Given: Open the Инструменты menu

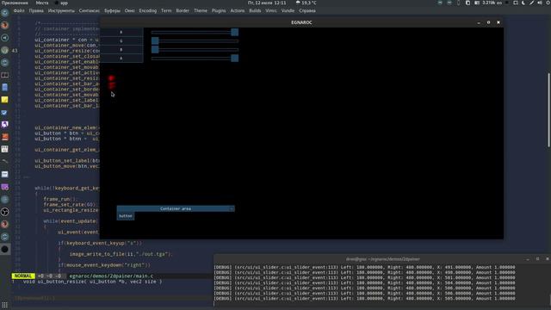Looking at the screenshot, I should pyautogui.click(x=61, y=10).
